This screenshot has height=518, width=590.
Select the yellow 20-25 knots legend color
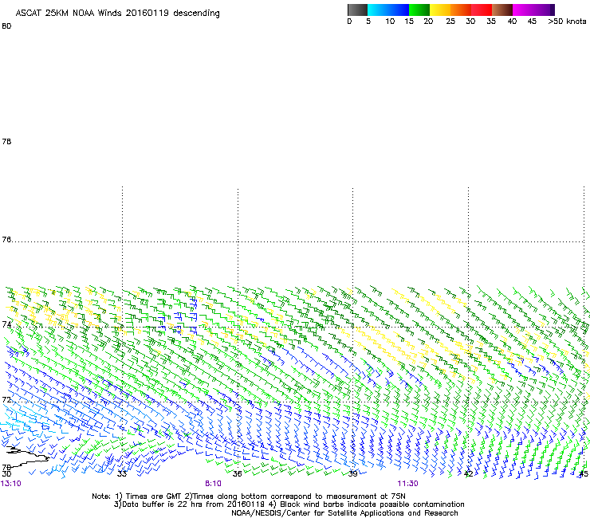(440, 10)
